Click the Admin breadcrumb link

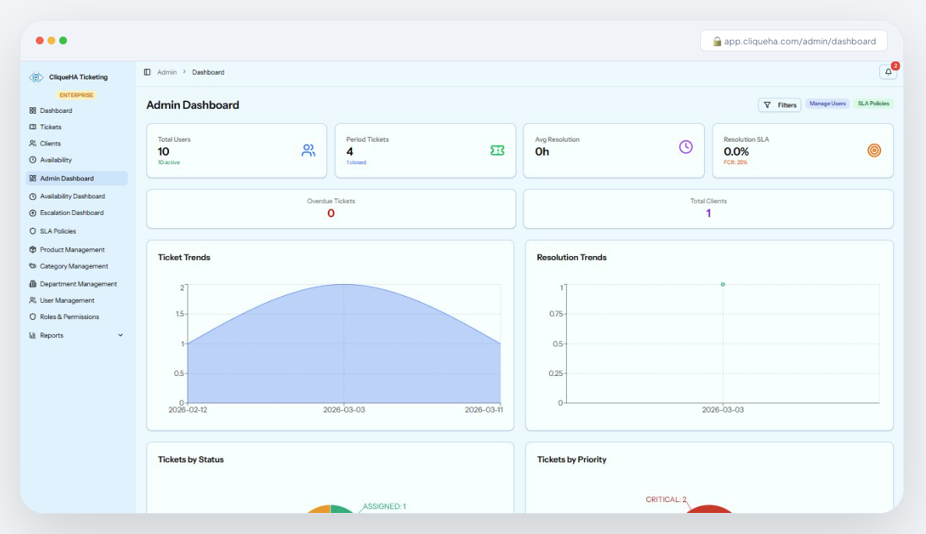pos(167,72)
